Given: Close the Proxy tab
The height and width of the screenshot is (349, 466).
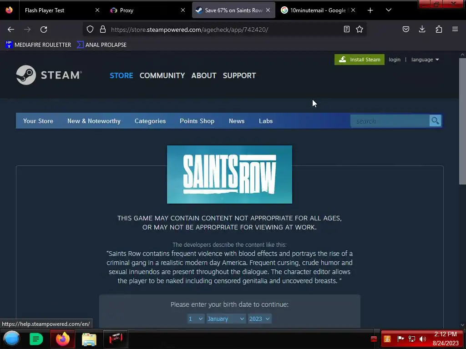Looking at the screenshot, I should (183, 10).
